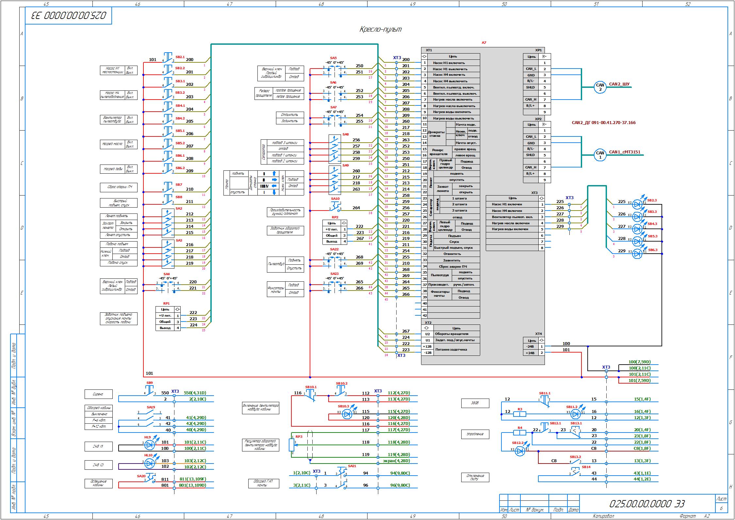Viewport: 735px width, 520px height.
Task: Select the 'Управление' label box
Action: click(475, 434)
